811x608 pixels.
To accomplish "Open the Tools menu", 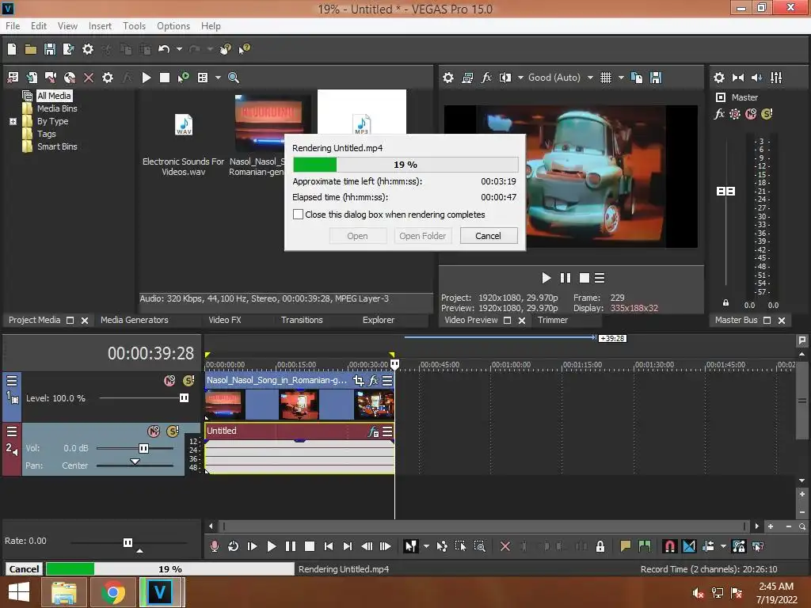I will point(134,26).
